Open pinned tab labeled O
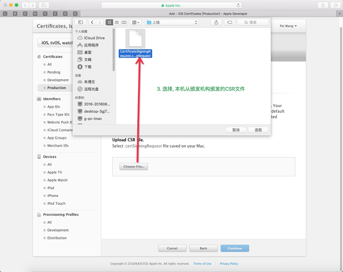Viewport: 343px width, 272px height. coord(65,13)
